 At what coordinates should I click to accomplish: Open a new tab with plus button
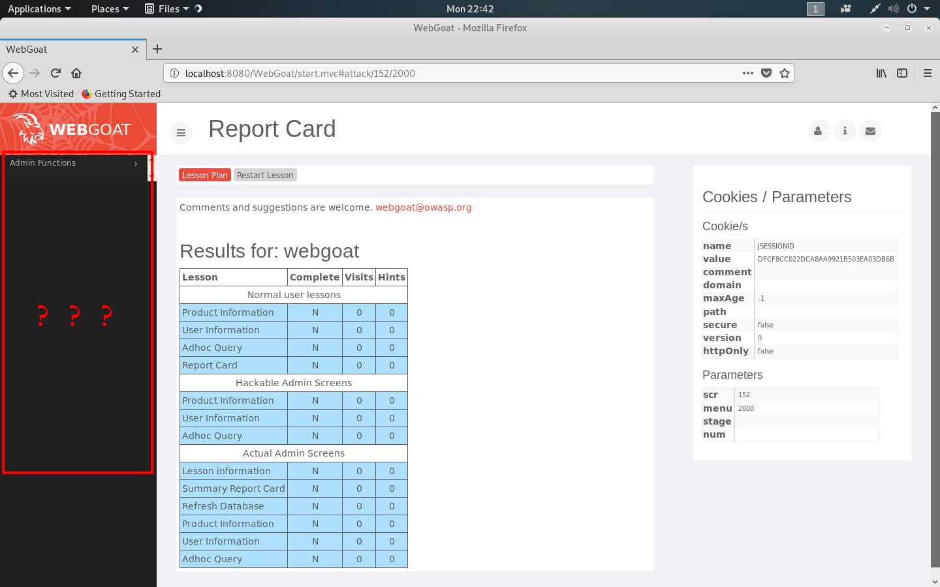(157, 49)
